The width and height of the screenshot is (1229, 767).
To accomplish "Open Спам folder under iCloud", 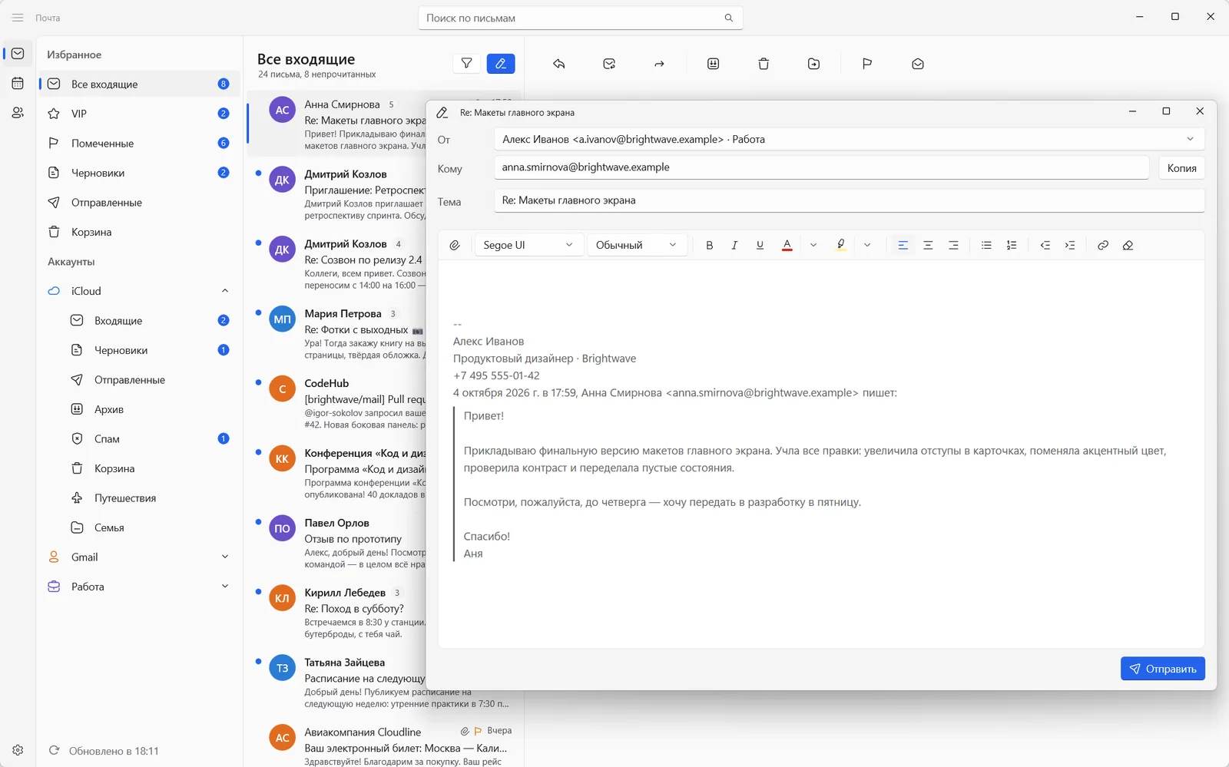I will click(139, 439).
